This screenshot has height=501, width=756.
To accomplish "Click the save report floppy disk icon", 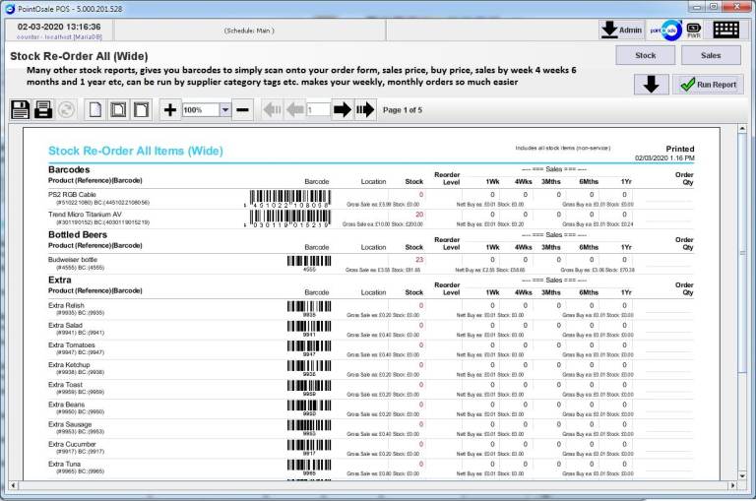I will click(x=20, y=109).
